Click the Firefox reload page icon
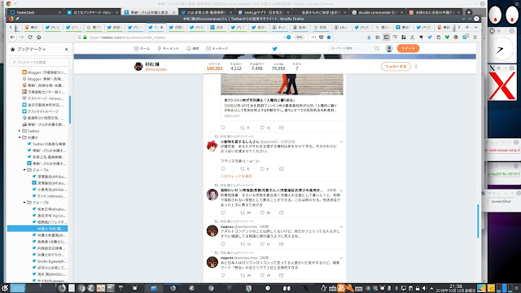 [x=30, y=37]
